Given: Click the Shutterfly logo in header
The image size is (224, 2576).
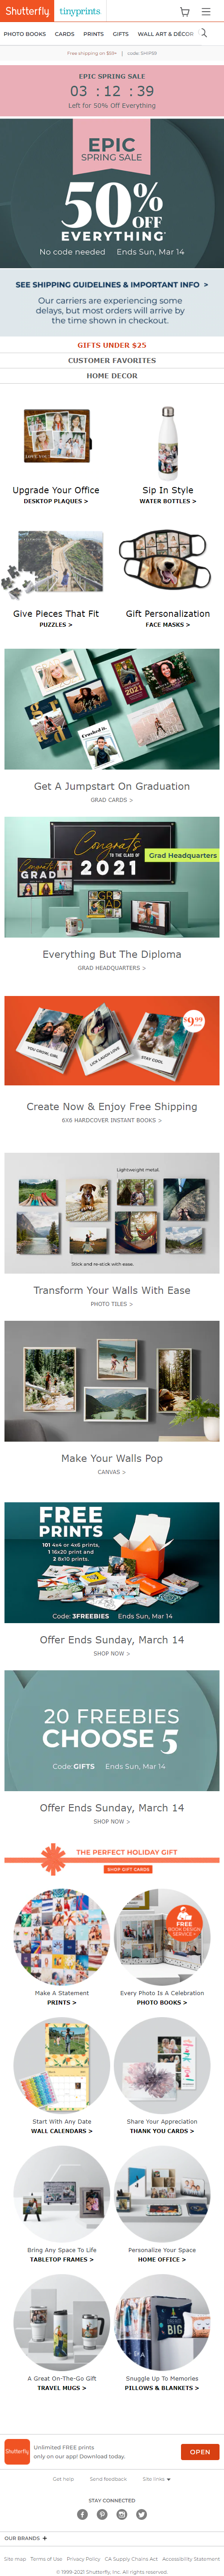Looking at the screenshot, I should point(27,11).
